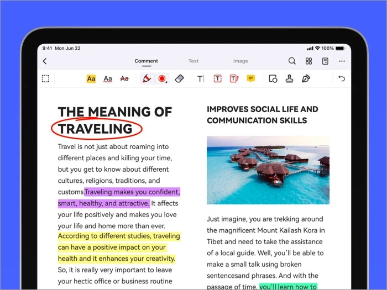Switch to the Comment tab

pyautogui.click(x=146, y=61)
